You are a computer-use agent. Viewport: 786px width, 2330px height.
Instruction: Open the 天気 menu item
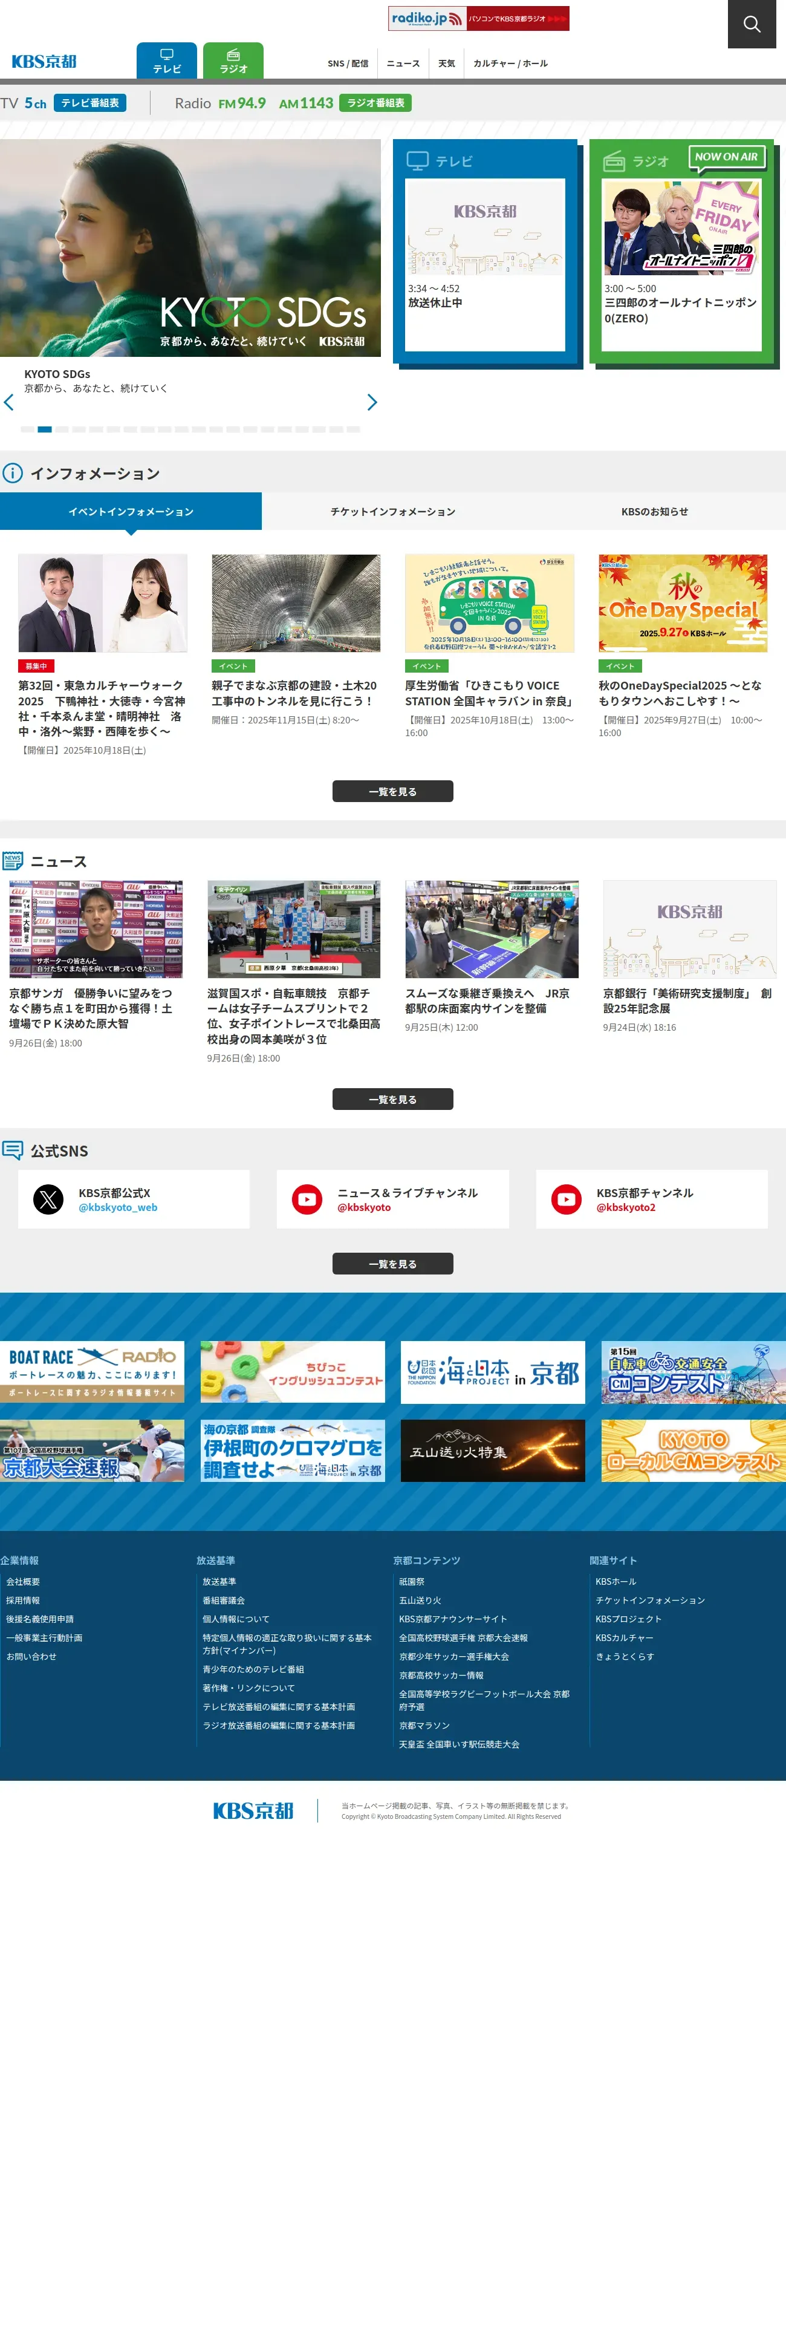[447, 64]
